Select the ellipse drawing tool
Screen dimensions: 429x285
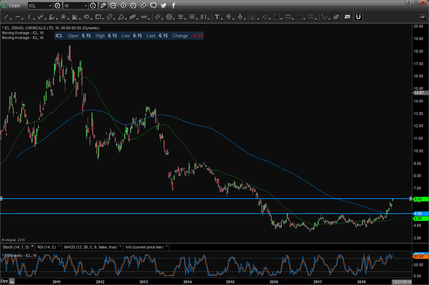coord(87,17)
